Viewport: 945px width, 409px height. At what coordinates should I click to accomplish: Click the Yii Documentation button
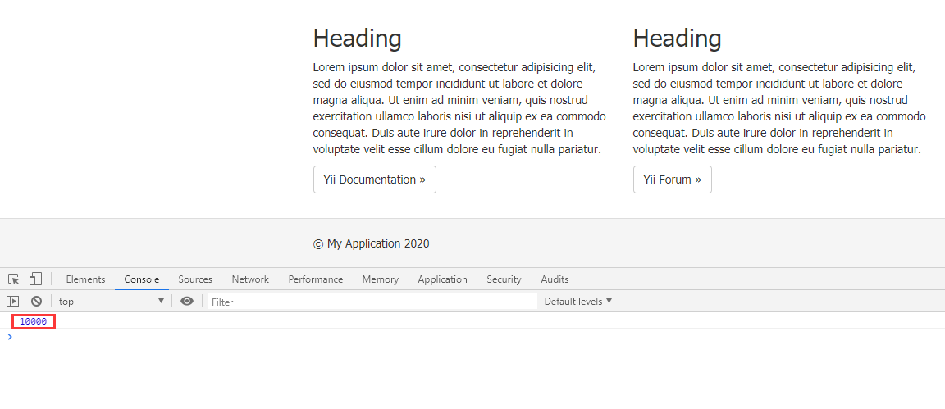click(x=375, y=180)
